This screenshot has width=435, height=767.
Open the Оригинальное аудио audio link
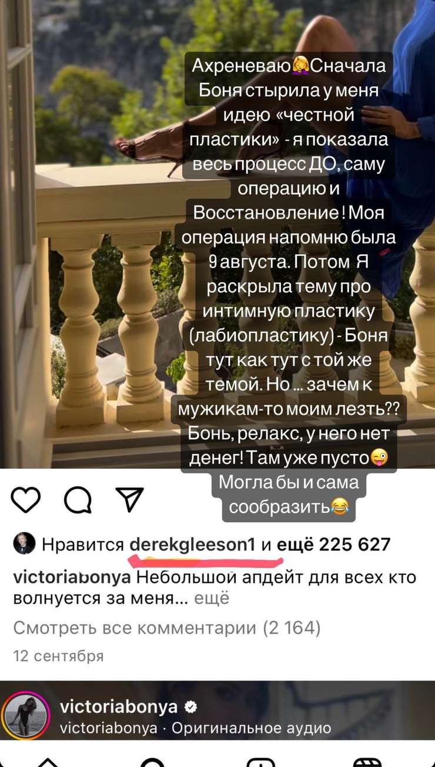coord(251,728)
